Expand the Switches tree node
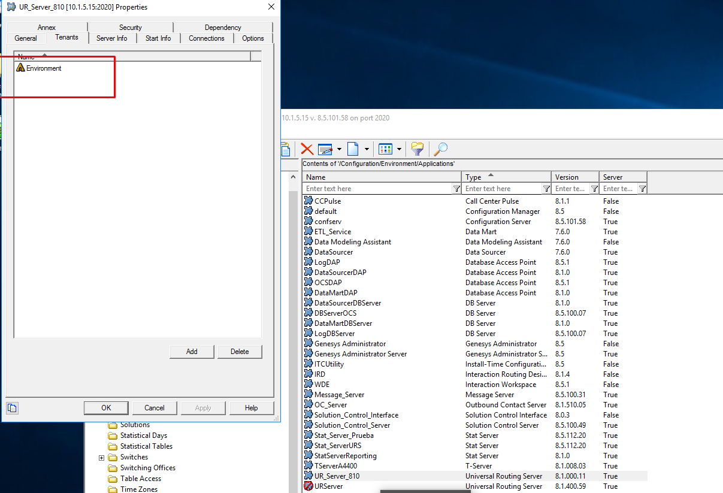723x493 pixels. tap(101, 458)
